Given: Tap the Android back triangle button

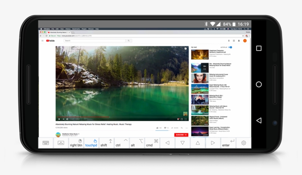Looking at the screenshot, I should [259, 120].
